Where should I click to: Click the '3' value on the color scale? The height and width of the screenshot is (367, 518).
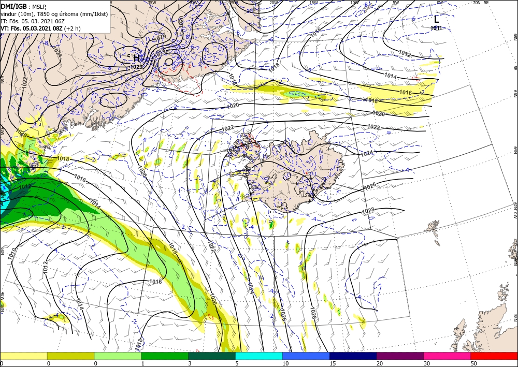[190, 363]
